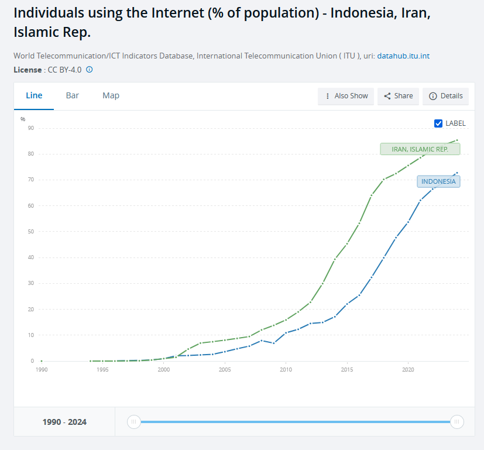Switch to the Bar tab
Image resolution: width=484 pixels, height=450 pixels.
point(72,95)
